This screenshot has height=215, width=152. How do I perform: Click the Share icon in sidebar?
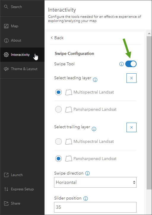pos(6,203)
